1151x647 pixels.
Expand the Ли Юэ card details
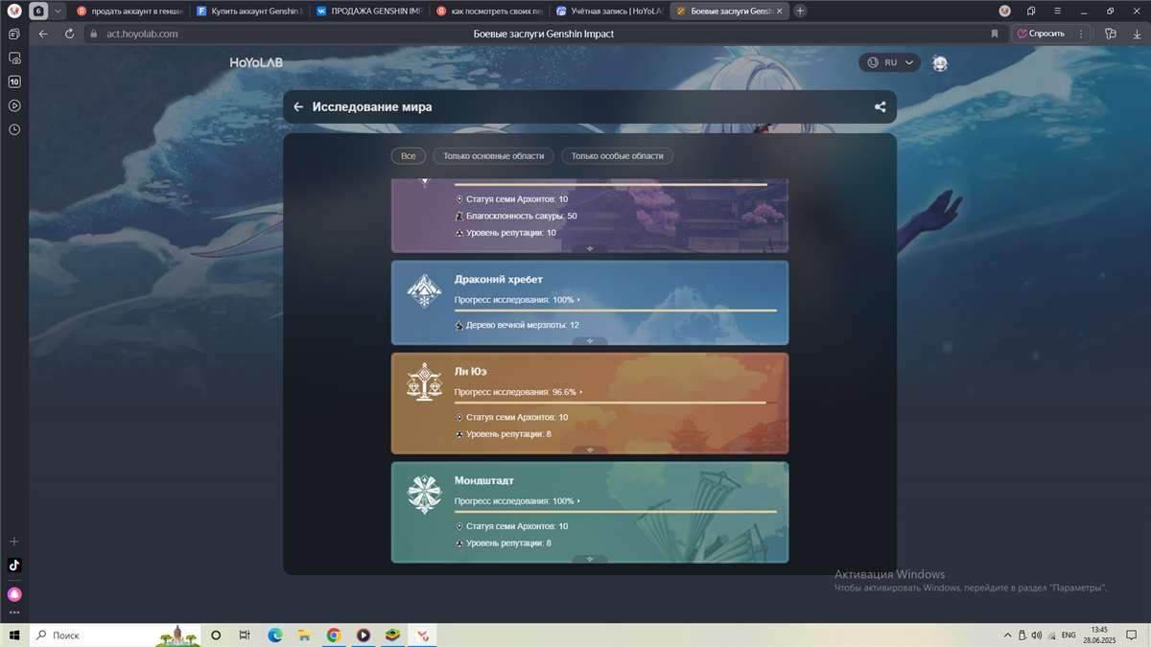click(x=590, y=450)
